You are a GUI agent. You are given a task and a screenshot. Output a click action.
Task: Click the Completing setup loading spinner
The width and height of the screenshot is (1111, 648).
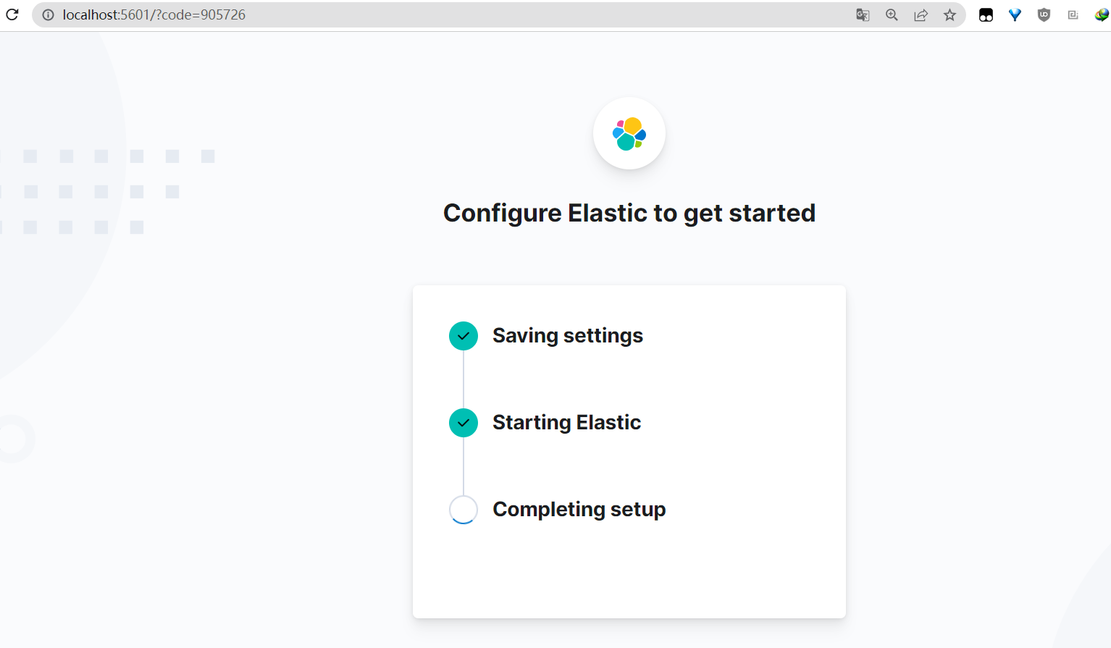(464, 510)
